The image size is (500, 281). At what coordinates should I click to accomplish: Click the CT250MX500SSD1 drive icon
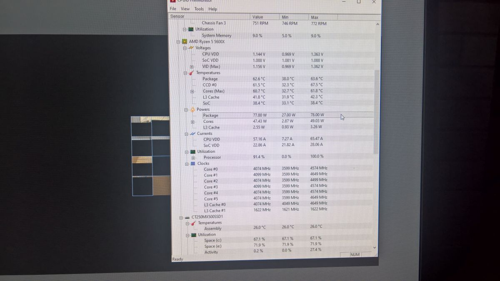coord(187,217)
